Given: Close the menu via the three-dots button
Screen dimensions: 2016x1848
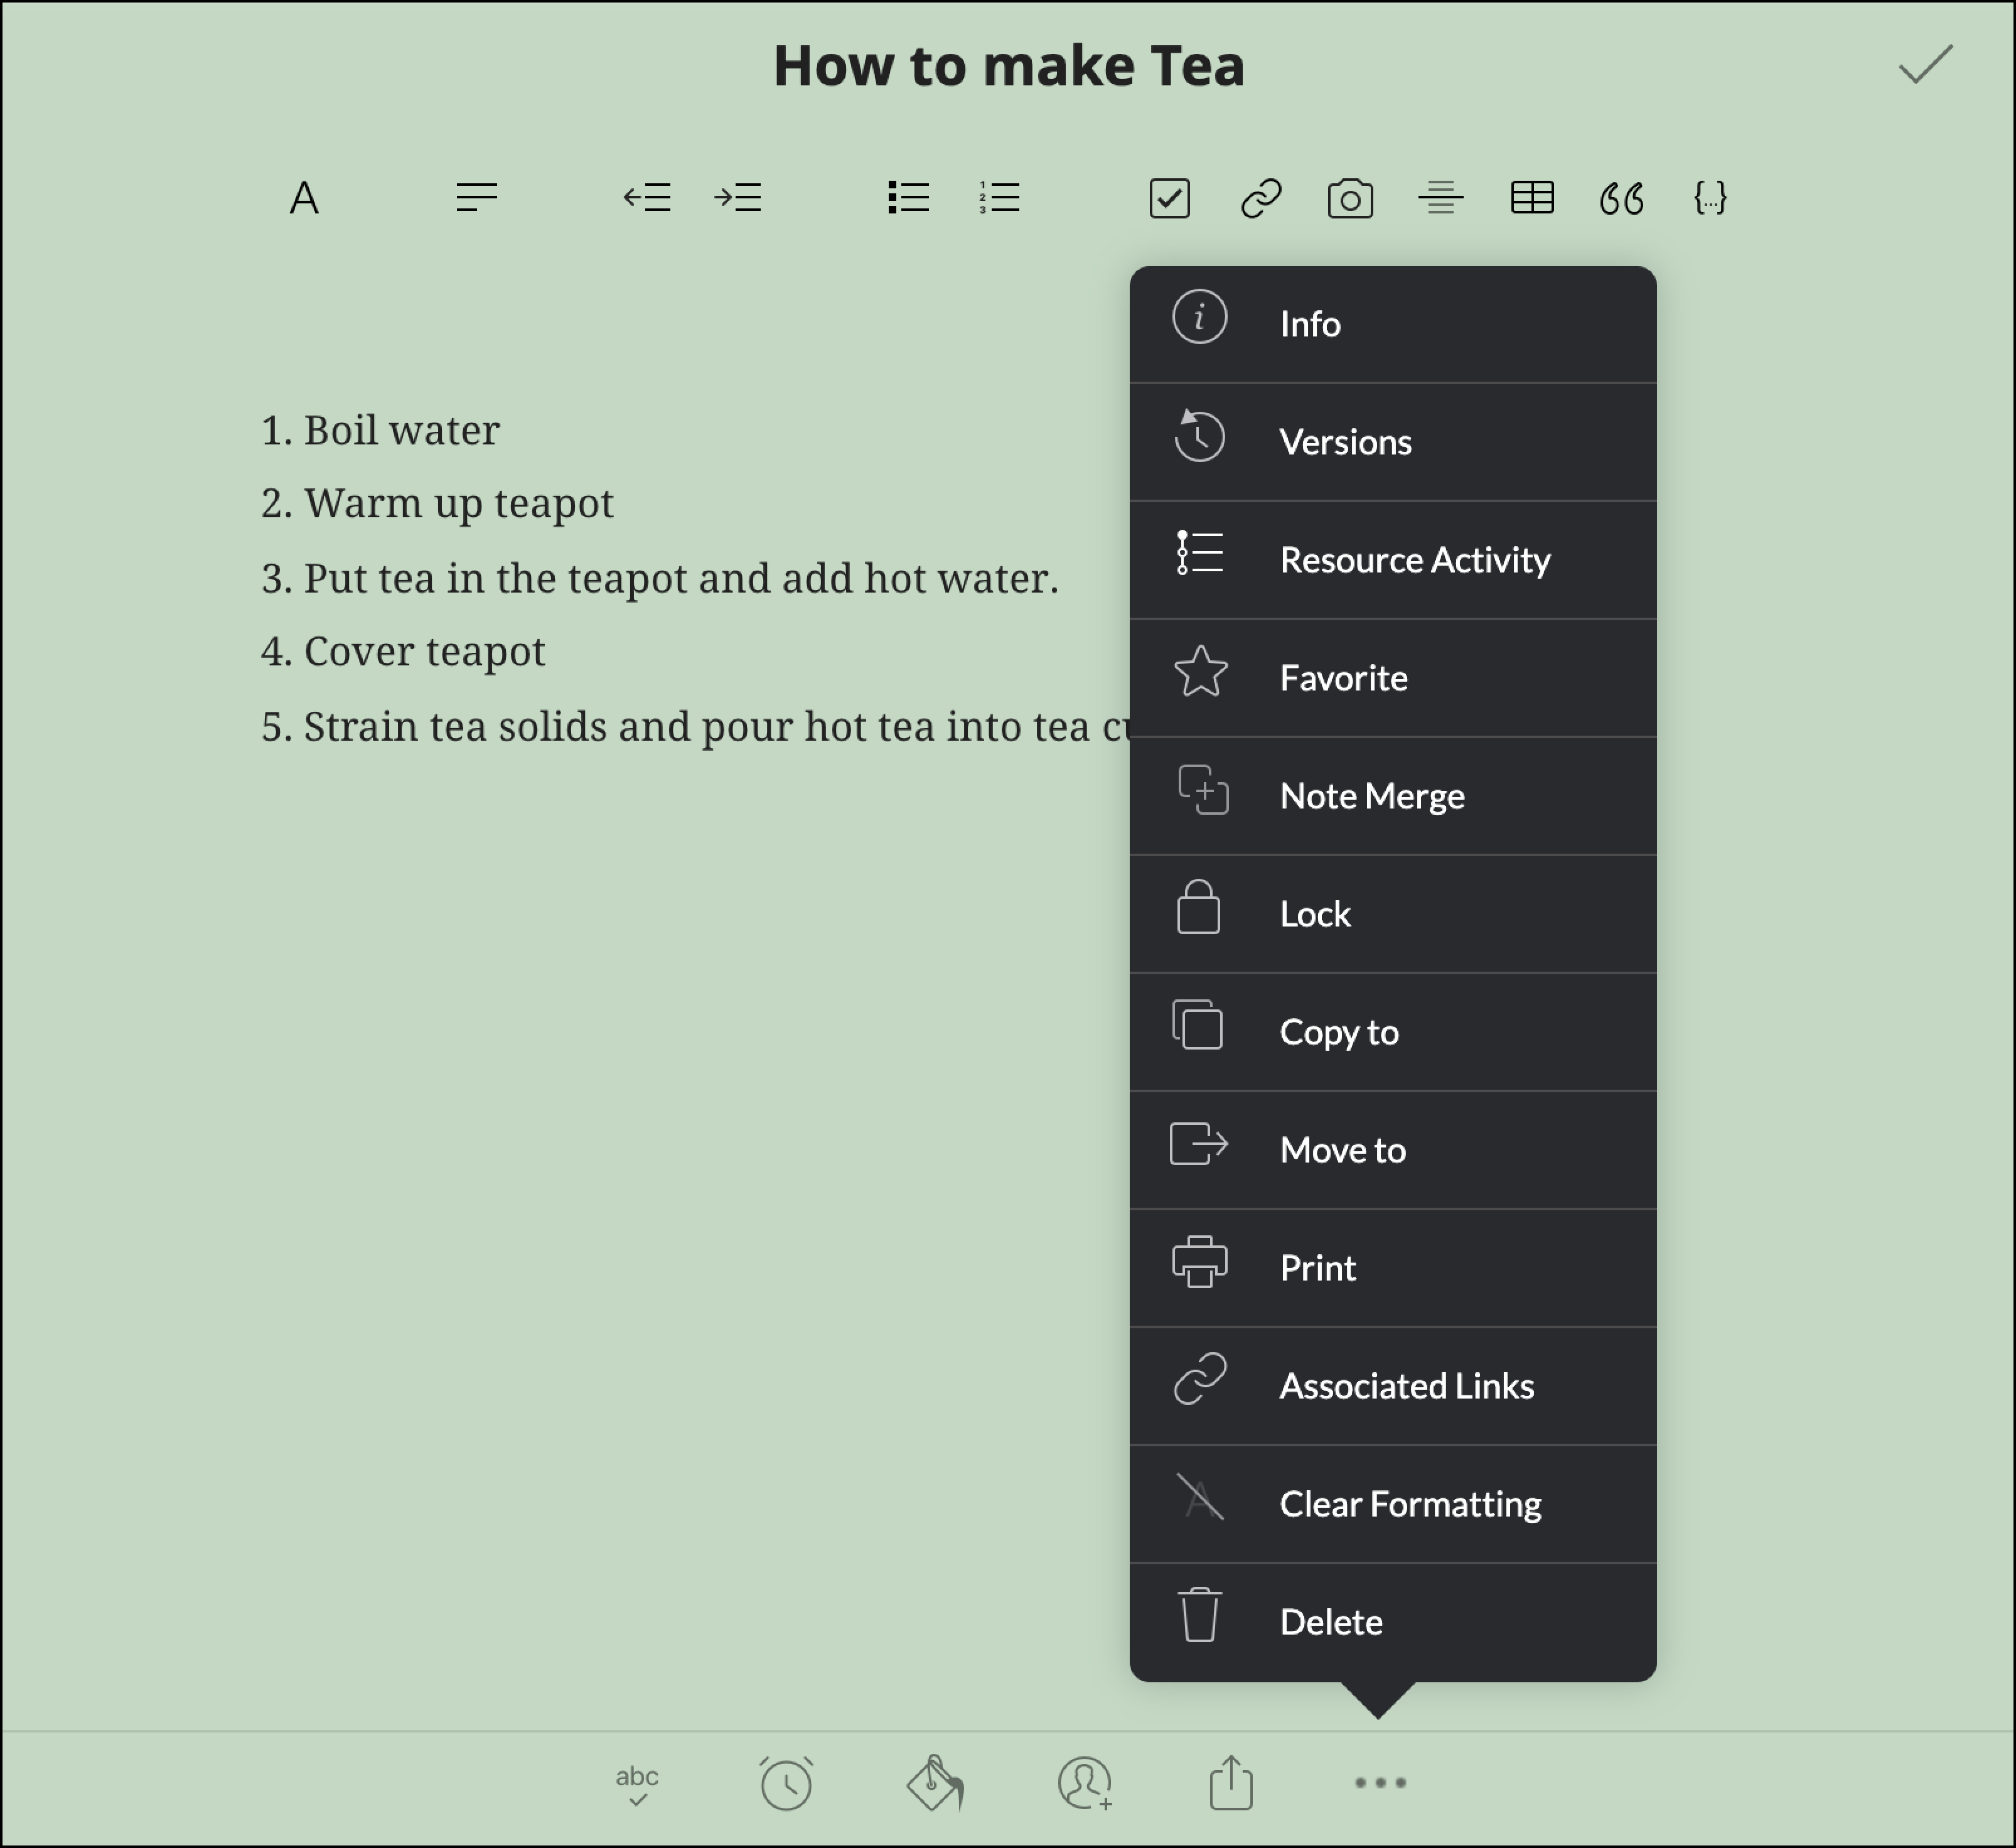Looking at the screenshot, I should pos(1380,1782).
